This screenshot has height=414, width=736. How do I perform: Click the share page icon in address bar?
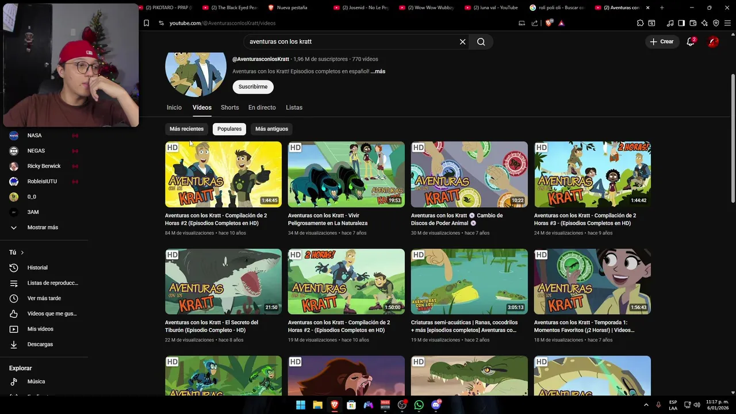535,23
